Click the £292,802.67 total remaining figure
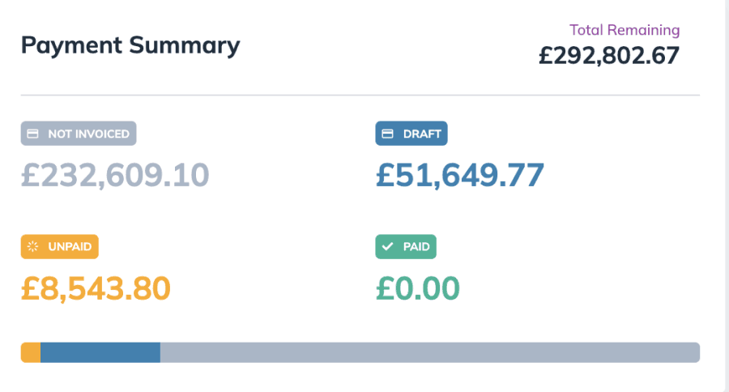Image resolution: width=729 pixels, height=392 pixels. 609,55
